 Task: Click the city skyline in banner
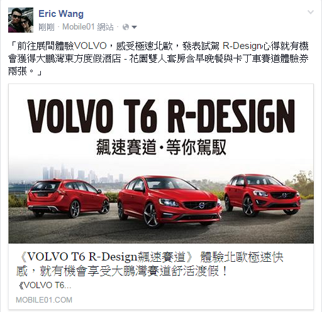pos(84,174)
